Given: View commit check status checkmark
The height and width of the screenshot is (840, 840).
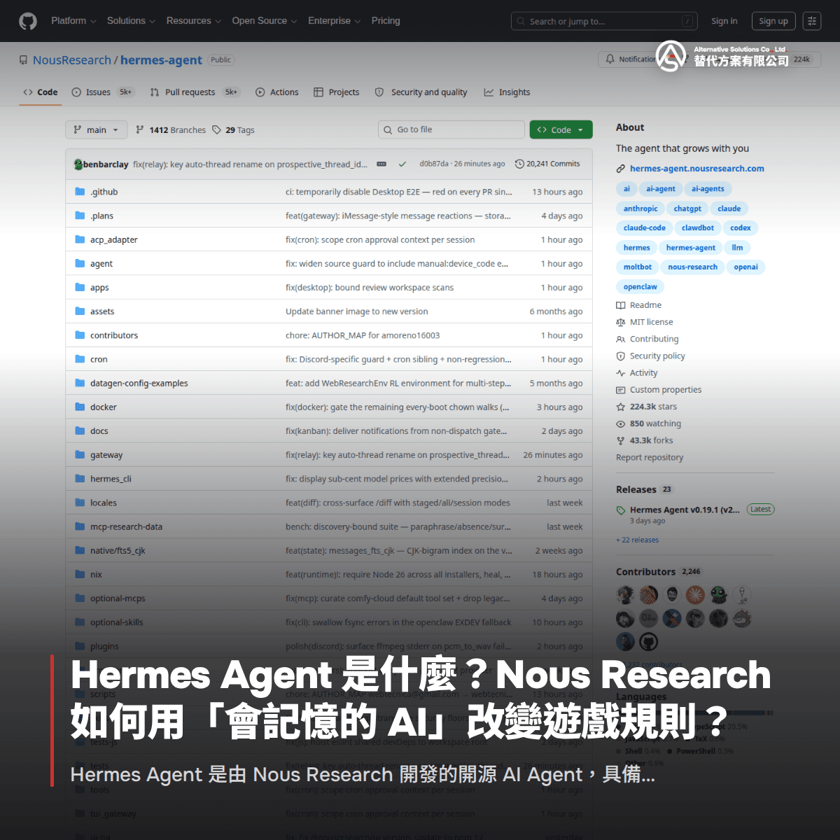Looking at the screenshot, I should [x=402, y=164].
